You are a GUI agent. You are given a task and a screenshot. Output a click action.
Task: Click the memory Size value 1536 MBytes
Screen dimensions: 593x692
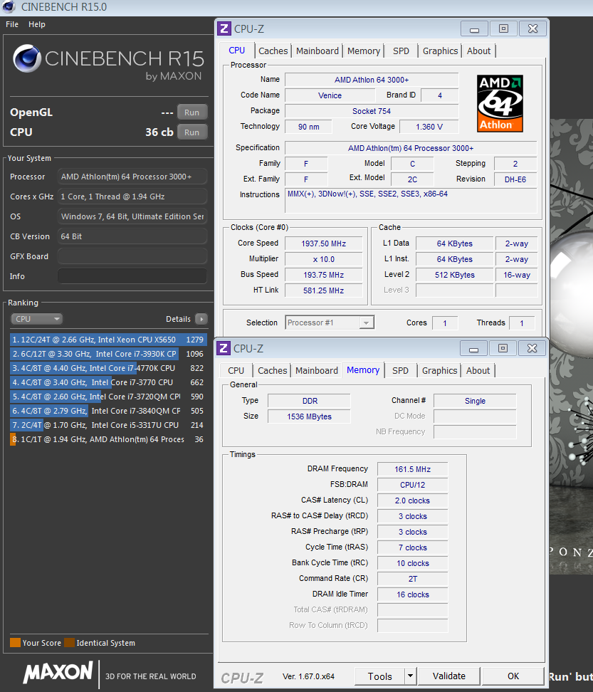point(309,416)
